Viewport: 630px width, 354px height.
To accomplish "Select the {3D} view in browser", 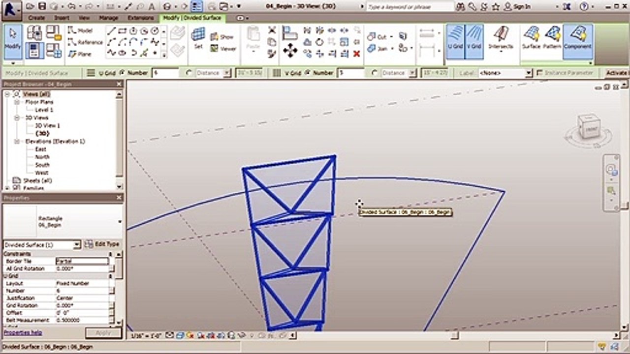I will point(43,133).
